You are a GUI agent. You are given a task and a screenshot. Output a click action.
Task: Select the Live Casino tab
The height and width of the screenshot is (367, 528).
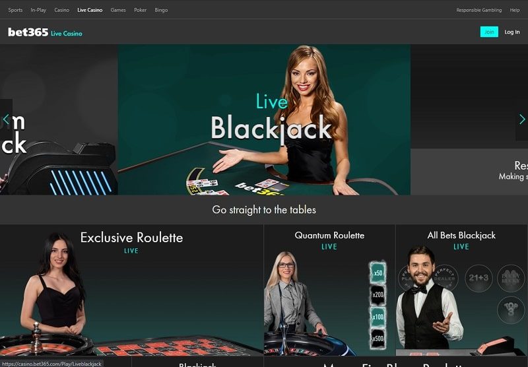[x=90, y=10]
